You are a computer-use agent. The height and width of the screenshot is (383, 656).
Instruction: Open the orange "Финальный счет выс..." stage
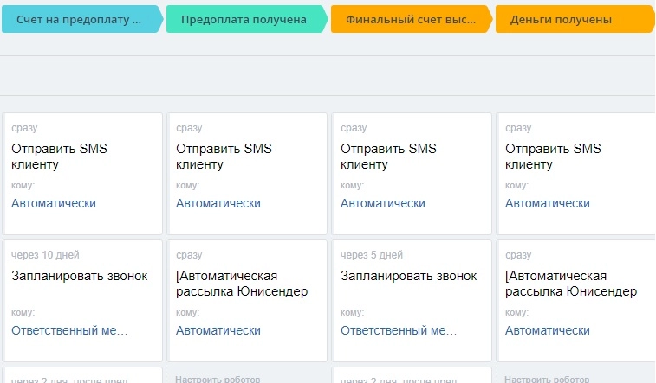point(408,19)
